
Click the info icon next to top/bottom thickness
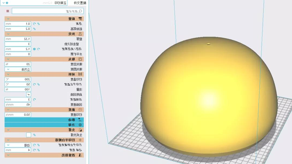tap(34, 49)
